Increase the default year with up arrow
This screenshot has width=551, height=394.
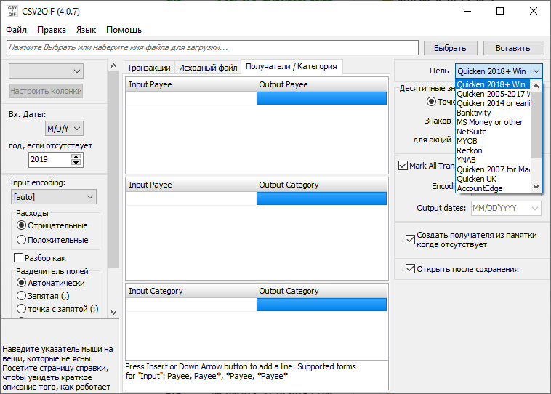(76, 156)
